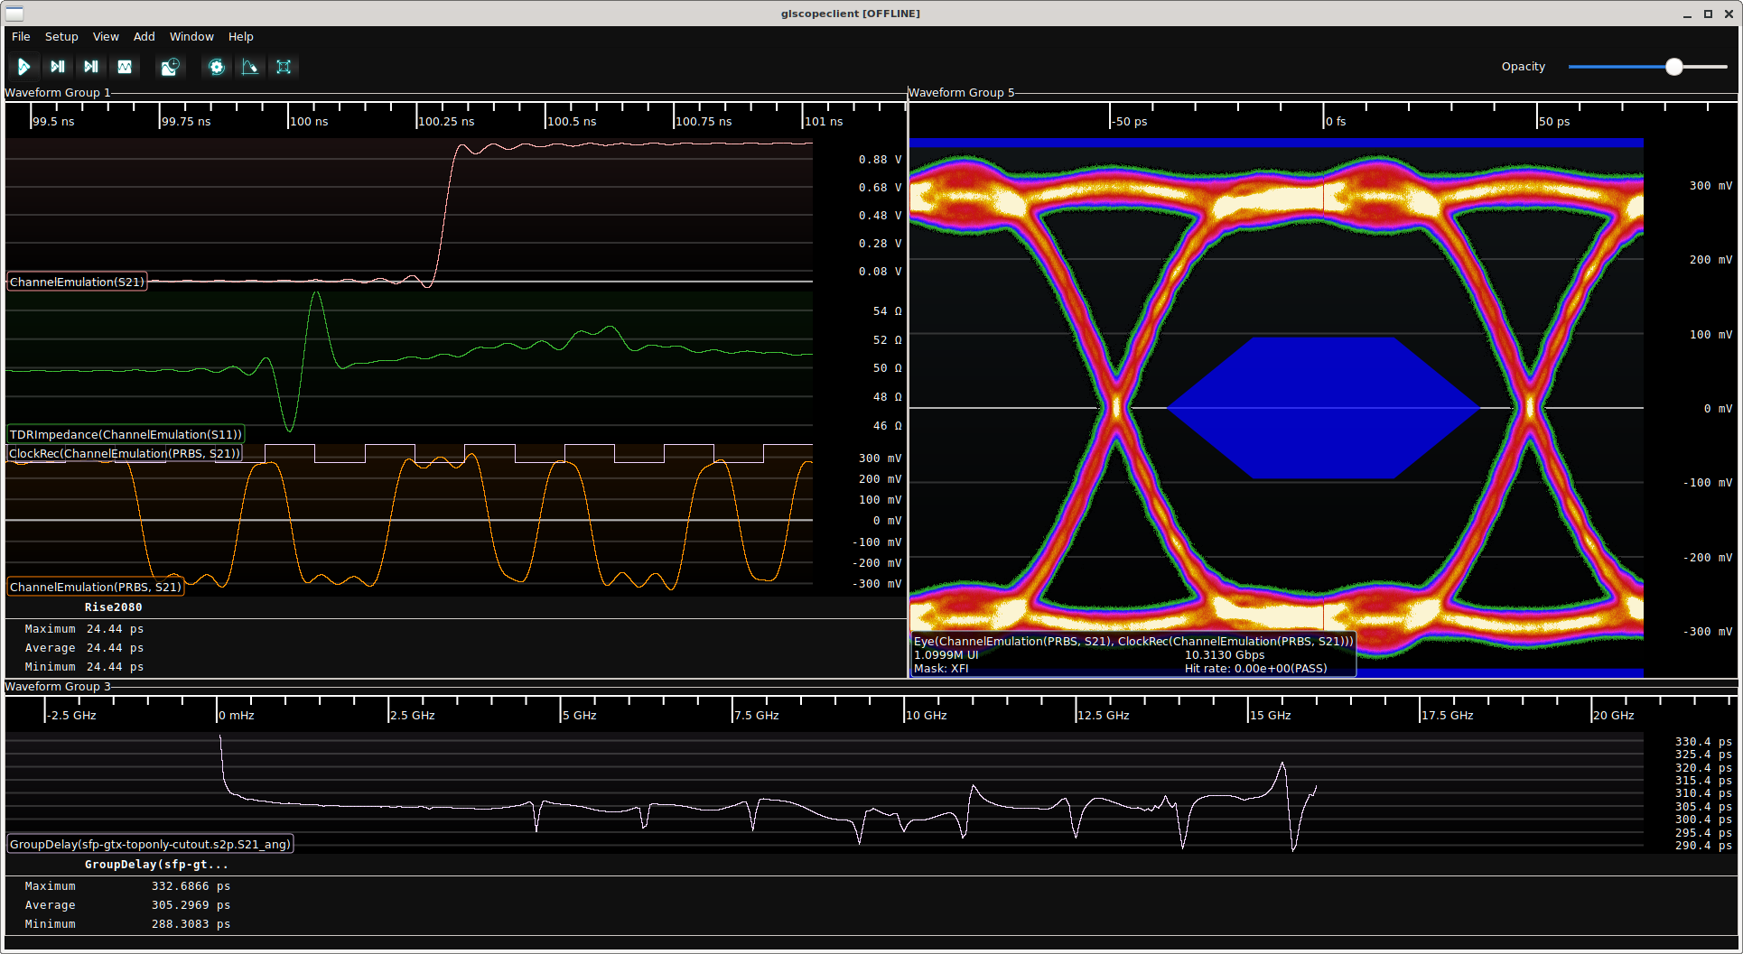This screenshot has width=1743, height=954.
Task: Click the Waveform Group 3 title
Action: [x=58, y=687]
